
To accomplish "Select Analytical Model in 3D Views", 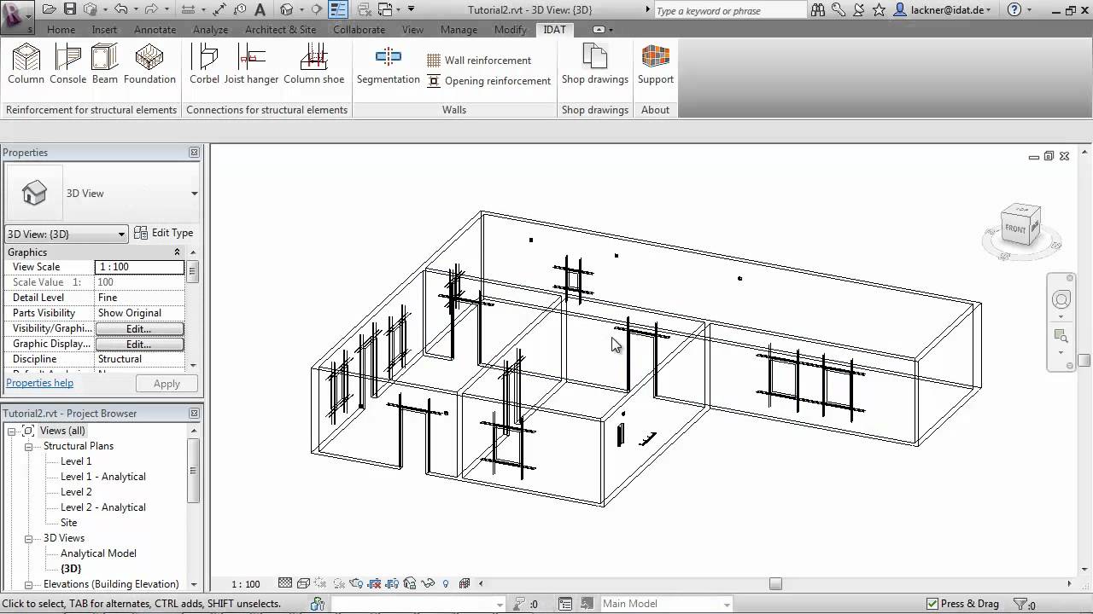I will pos(98,553).
